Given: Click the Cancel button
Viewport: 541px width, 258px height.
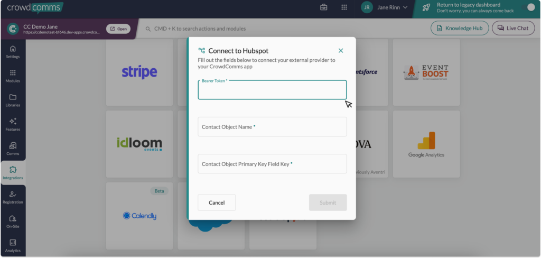Looking at the screenshot, I should (217, 202).
